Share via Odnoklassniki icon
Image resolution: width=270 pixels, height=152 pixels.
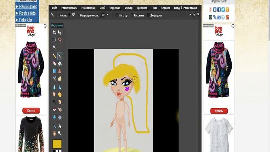pyautogui.click(x=227, y=9)
